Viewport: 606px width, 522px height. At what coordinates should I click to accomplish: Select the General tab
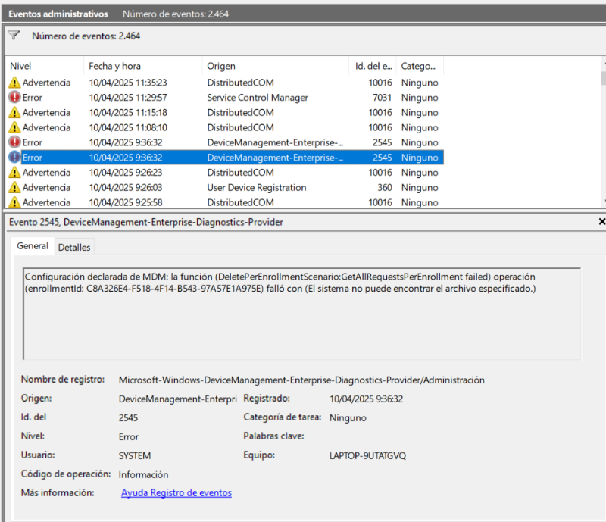[x=33, y=246]
